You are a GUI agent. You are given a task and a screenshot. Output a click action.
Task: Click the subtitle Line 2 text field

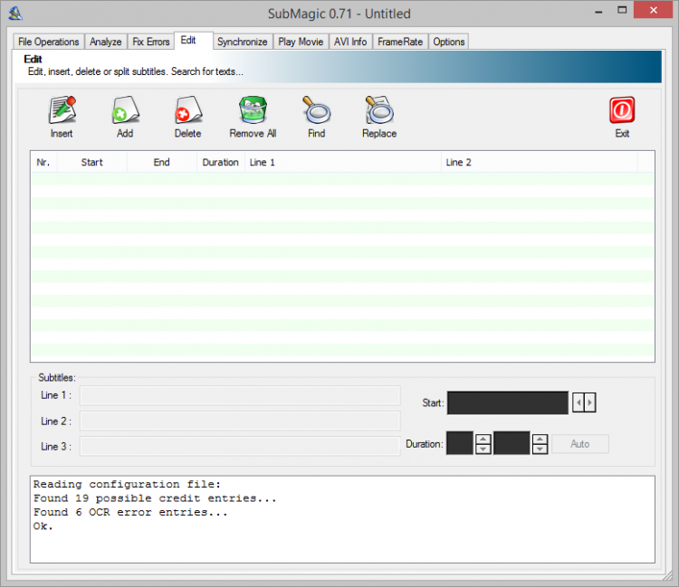[x=240, y=421]
